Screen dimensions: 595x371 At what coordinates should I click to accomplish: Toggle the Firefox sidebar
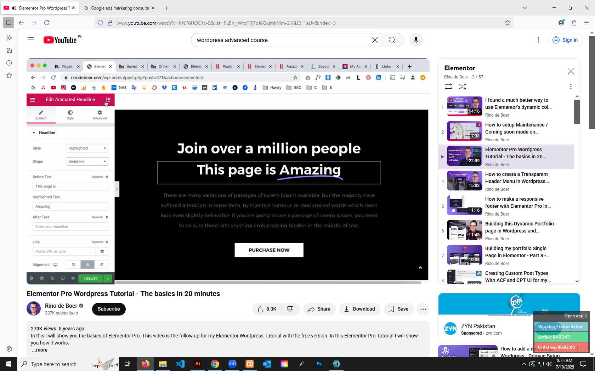(x=8, y=23)
